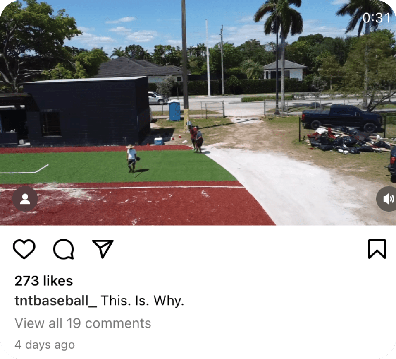Click the dark blue building in video

coord(86,111)
